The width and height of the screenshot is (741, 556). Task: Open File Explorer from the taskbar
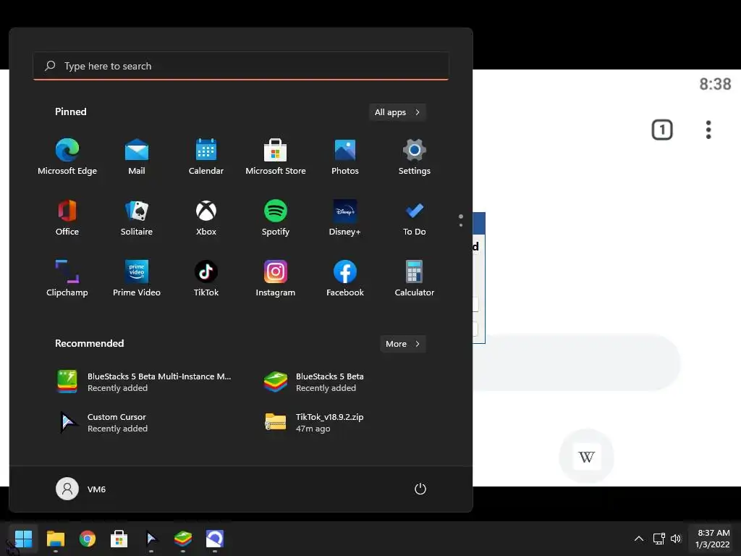click(55, 539)
